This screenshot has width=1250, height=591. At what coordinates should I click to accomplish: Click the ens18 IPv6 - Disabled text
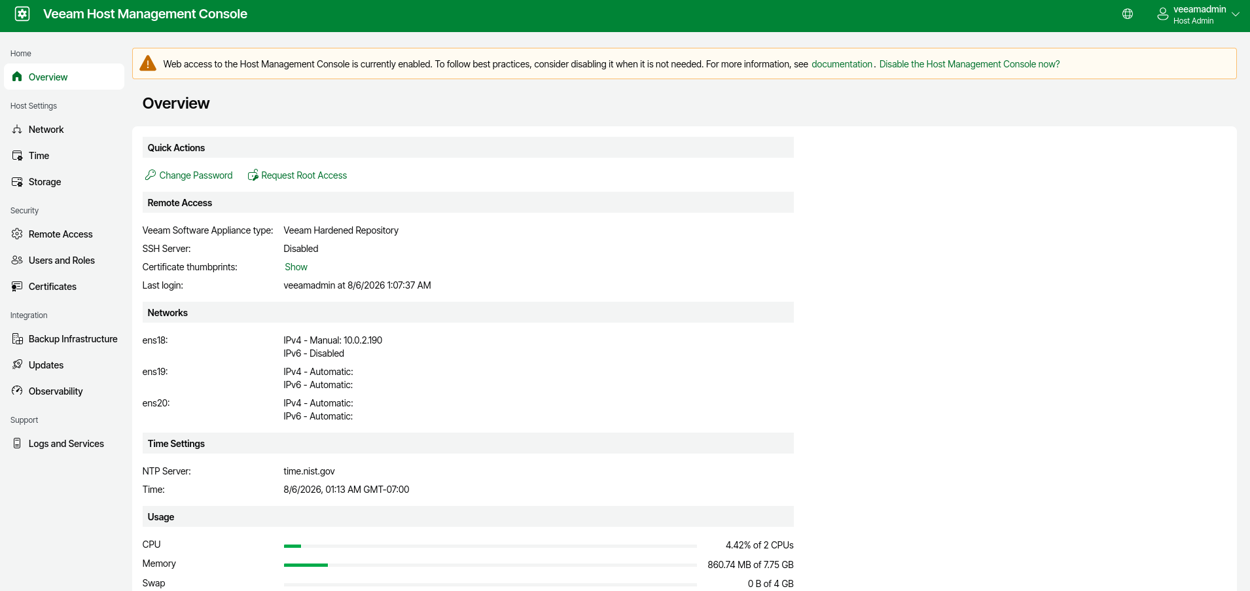[x=313, y=353]
